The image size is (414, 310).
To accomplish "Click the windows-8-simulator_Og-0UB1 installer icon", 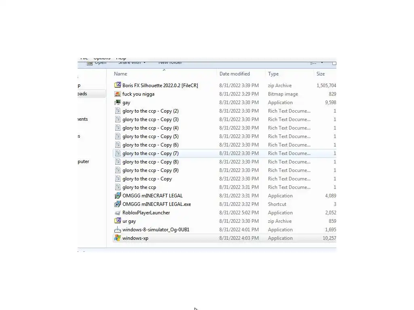I will 118,229.
